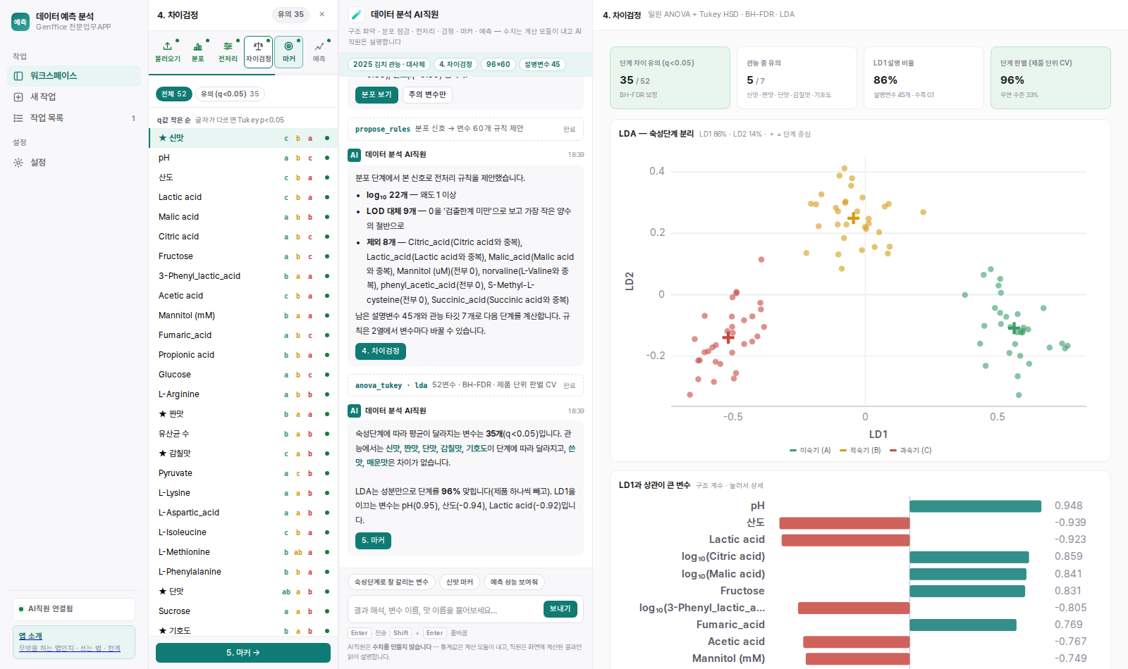Filter list by 유의 (q<0.05) 35
The height and width of the screenshot is (669, 1128).
tap(230, 94)
